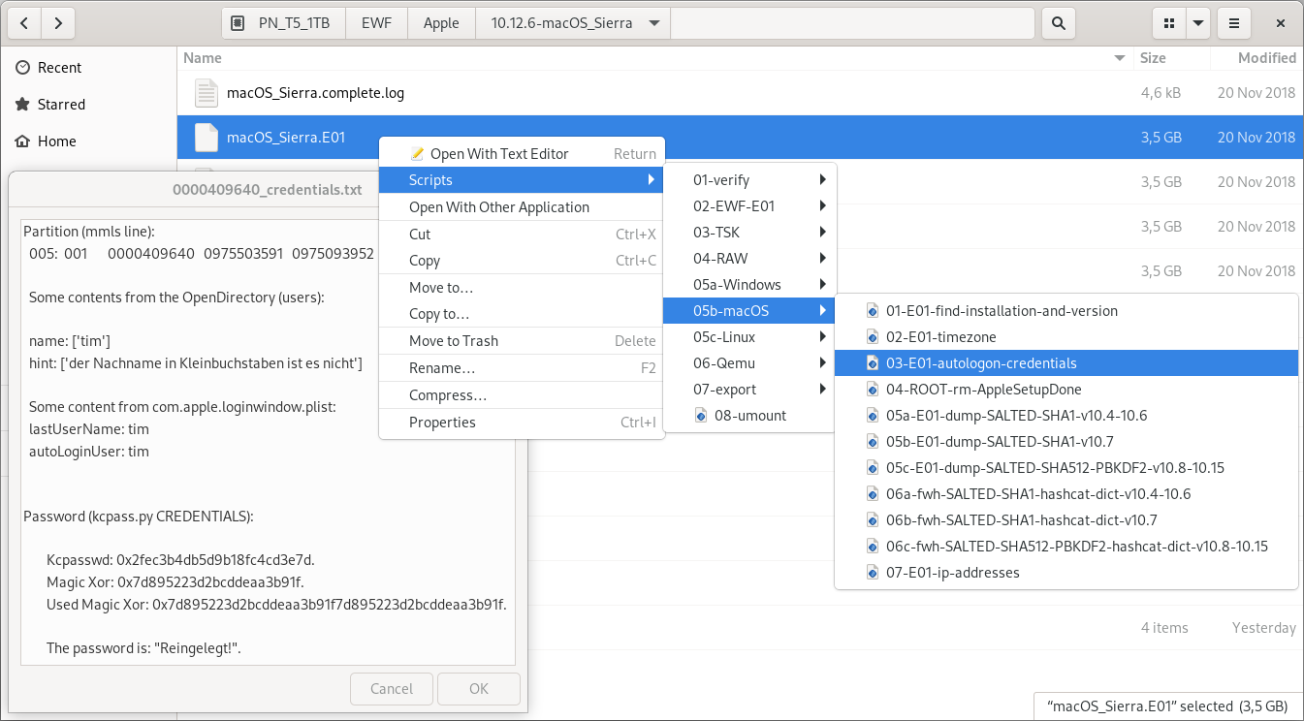Screen dimensions: 1304x721
Task: Go forward with the right arrow button
Action: [x=58, y=22]
